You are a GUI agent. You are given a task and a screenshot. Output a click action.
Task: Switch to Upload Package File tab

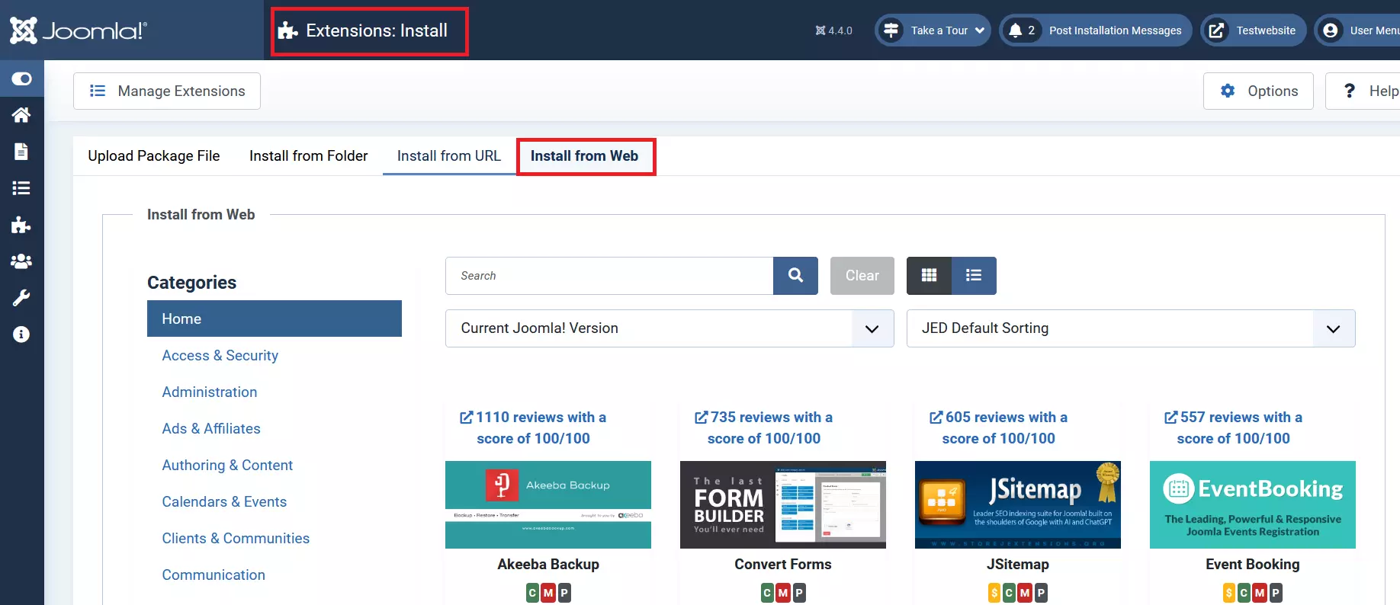tap(154, 156)
